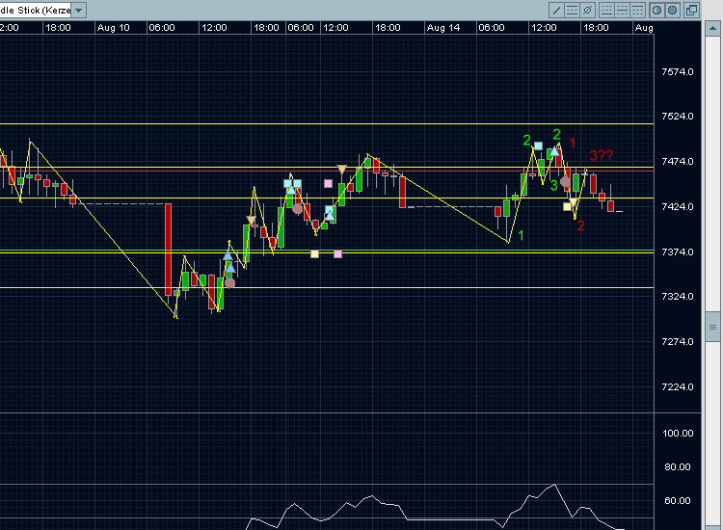Click the red '3??' wave label
The height and width of the screenshot is (530, 723).
(602, 156)
